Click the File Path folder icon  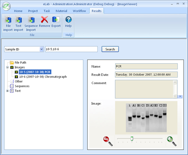point(12,62)
